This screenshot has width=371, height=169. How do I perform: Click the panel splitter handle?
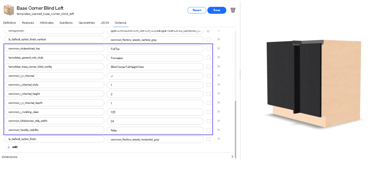(240, 75)
